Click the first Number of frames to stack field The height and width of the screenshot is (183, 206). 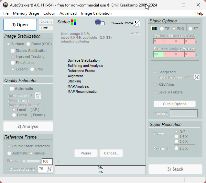[158, 41]
